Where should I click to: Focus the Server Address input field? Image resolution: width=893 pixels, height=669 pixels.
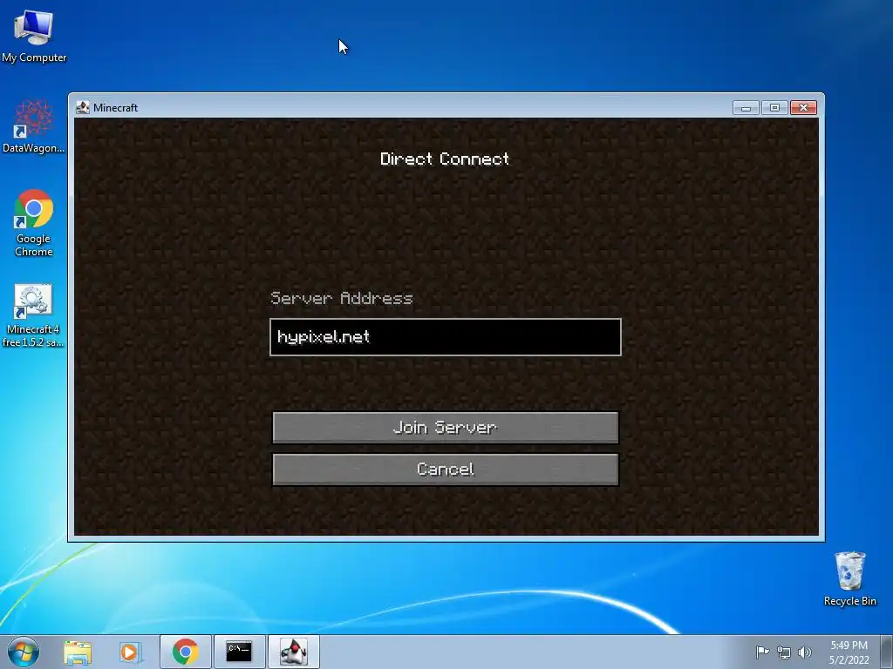point(446,337)
